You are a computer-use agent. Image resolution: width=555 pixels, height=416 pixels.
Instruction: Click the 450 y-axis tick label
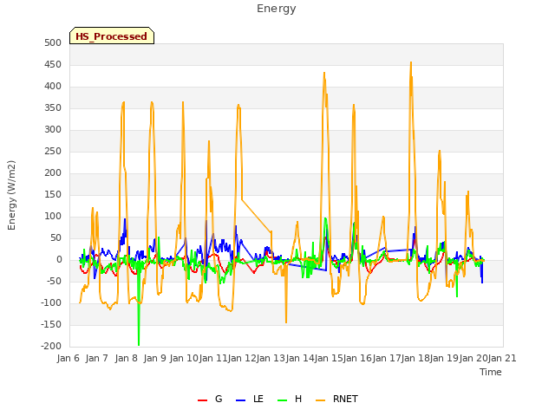[53, 65]
